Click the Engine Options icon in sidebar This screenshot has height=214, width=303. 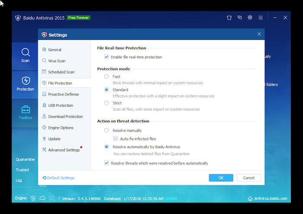pos(44,128)
